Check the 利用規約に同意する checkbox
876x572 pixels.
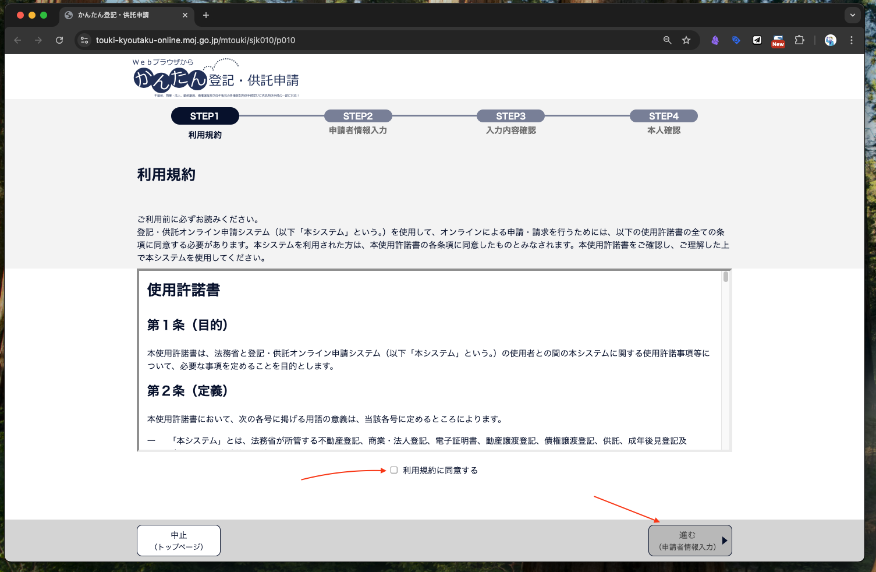[x=394, y=470]
